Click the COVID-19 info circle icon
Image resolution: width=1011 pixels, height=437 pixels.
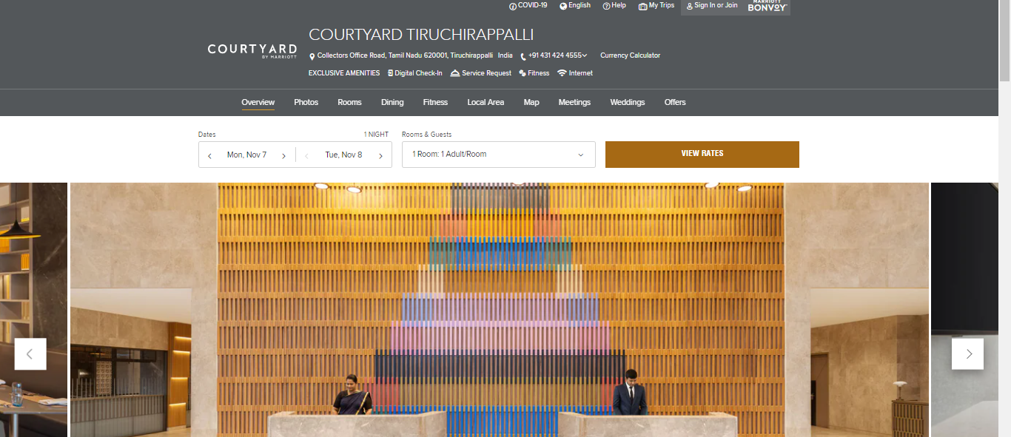tap(513, 6)
